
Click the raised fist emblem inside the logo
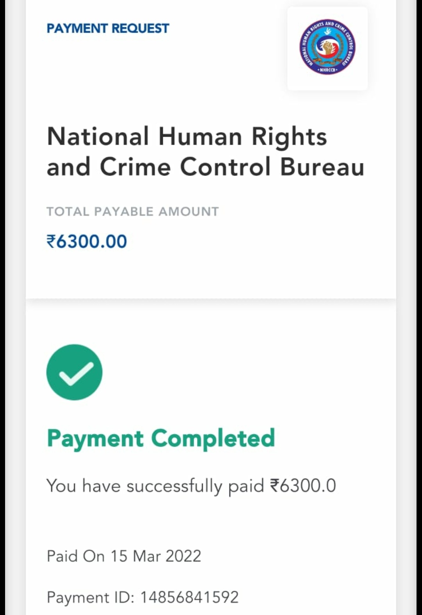pyautogui.click(x=327, y=48)
